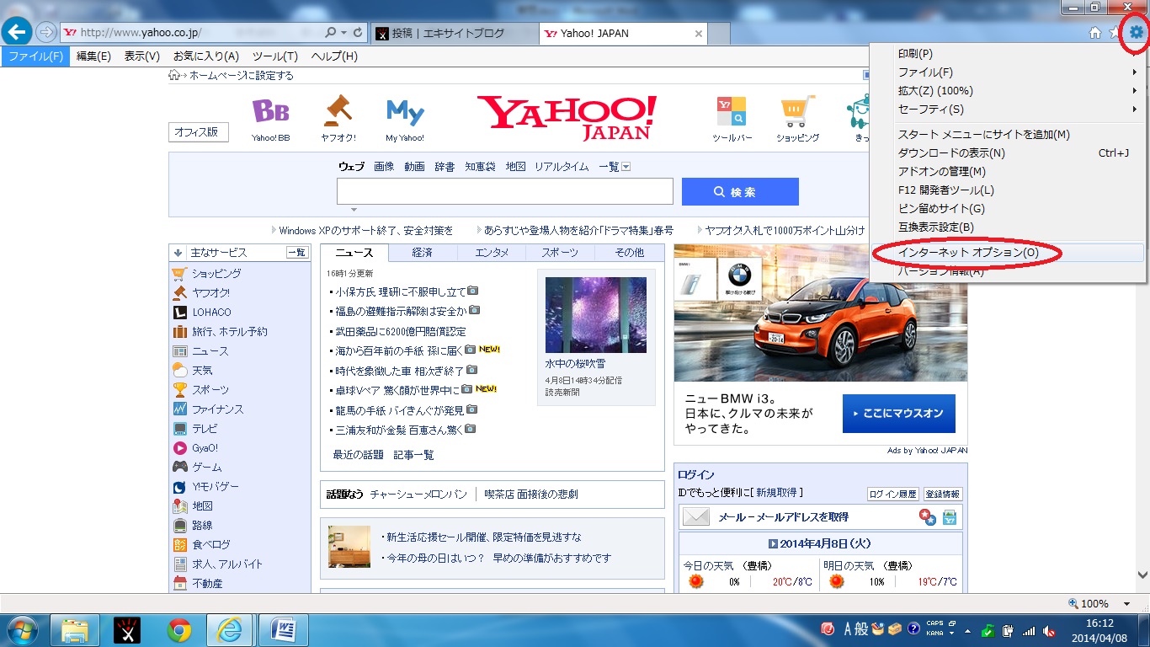Expand the small arrow below search box

tap(354, 209)
